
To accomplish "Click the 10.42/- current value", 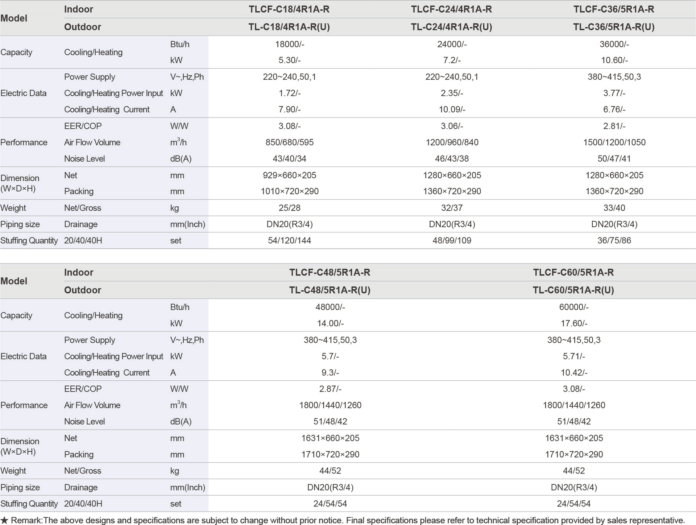I will point(573,373).
